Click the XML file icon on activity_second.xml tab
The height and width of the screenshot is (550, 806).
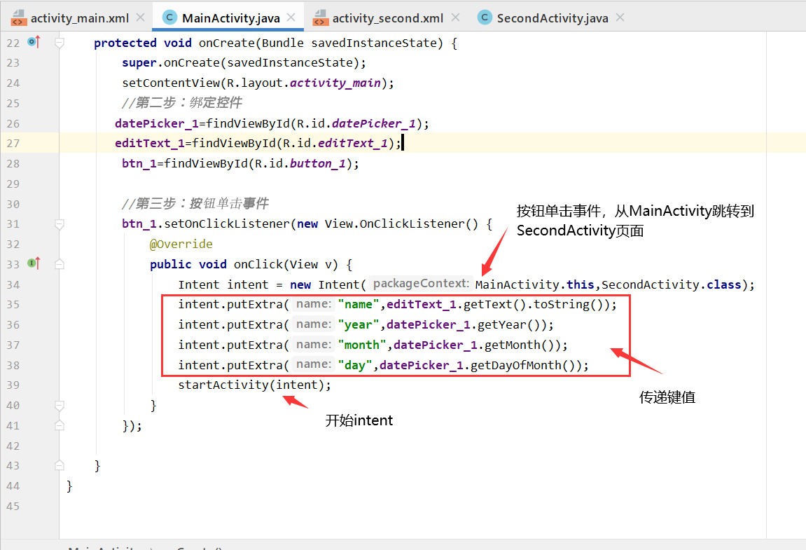[319, 17]
